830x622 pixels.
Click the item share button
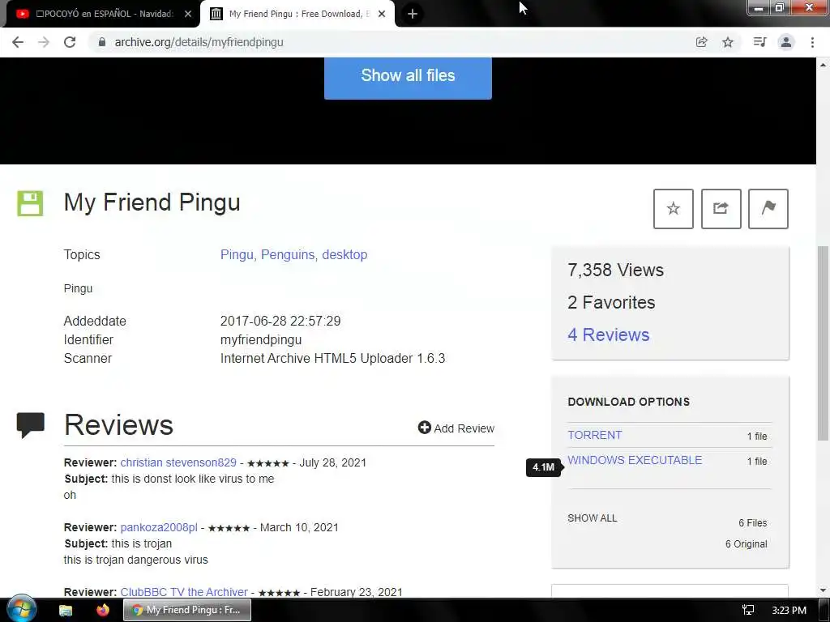tap(721, 209)
